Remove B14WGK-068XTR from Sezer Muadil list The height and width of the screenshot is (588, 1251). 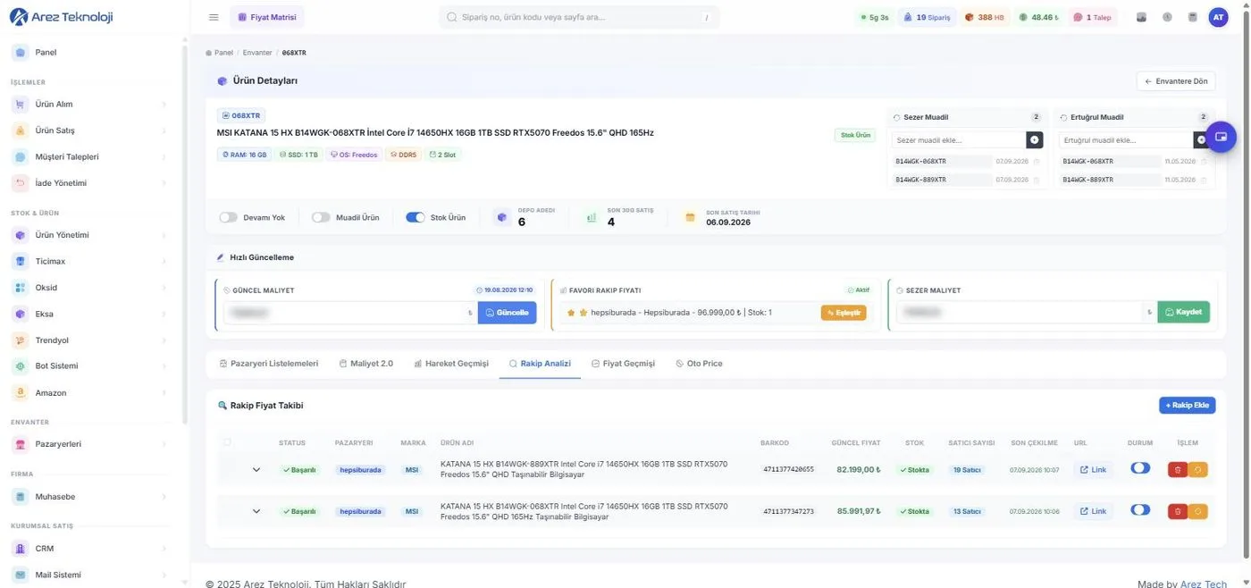point(1037,162)
